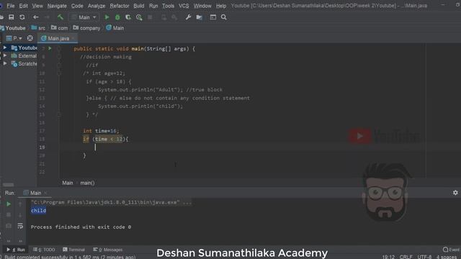Open the Run menu

click(153, 6)
